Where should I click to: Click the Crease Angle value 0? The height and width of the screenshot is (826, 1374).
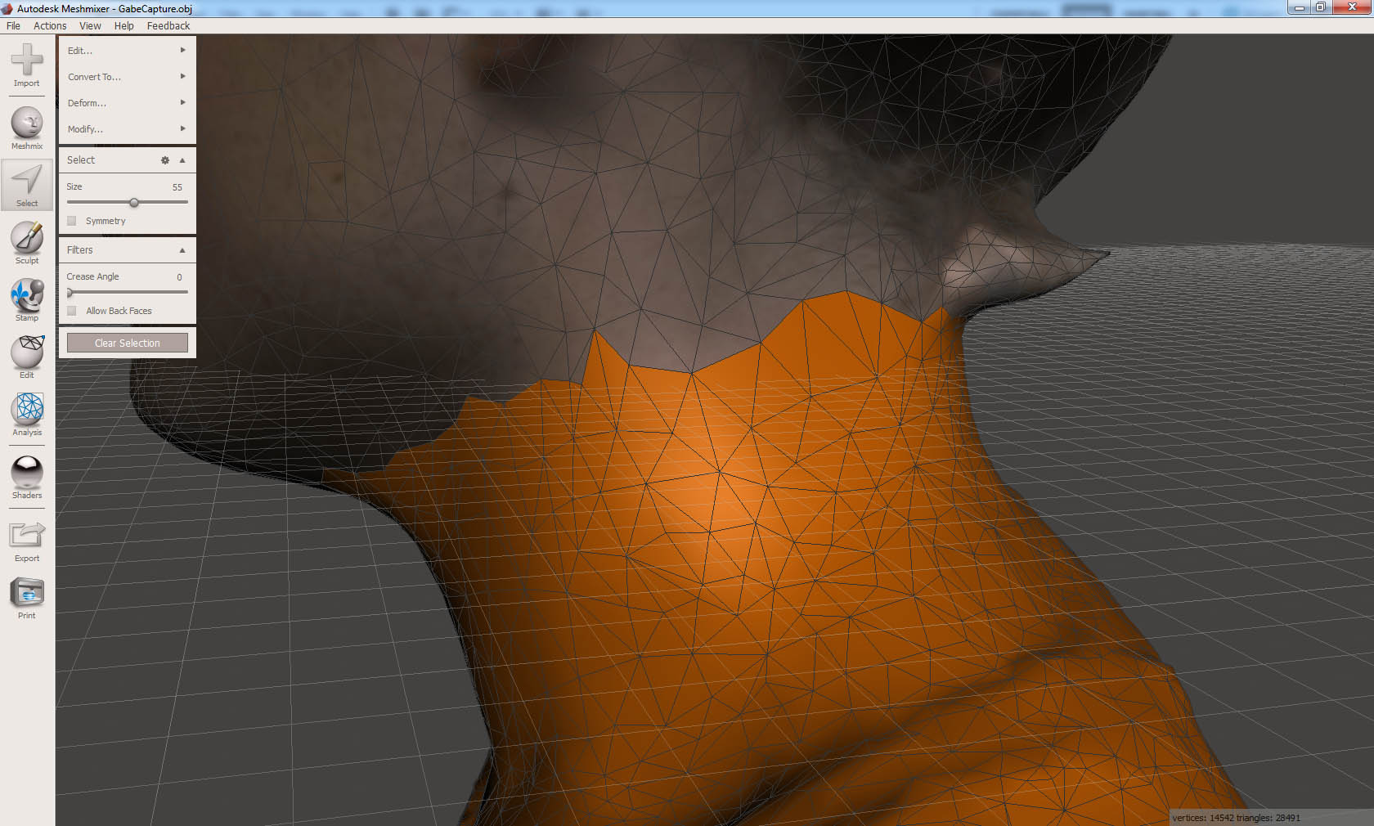180,277
